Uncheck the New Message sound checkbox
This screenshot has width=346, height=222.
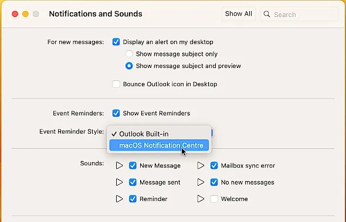133,166
